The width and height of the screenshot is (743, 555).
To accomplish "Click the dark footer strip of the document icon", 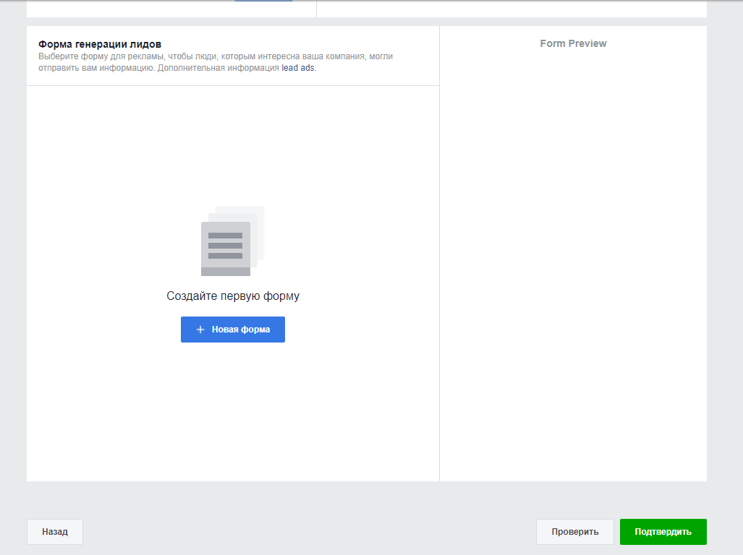I will coord(225,272).
